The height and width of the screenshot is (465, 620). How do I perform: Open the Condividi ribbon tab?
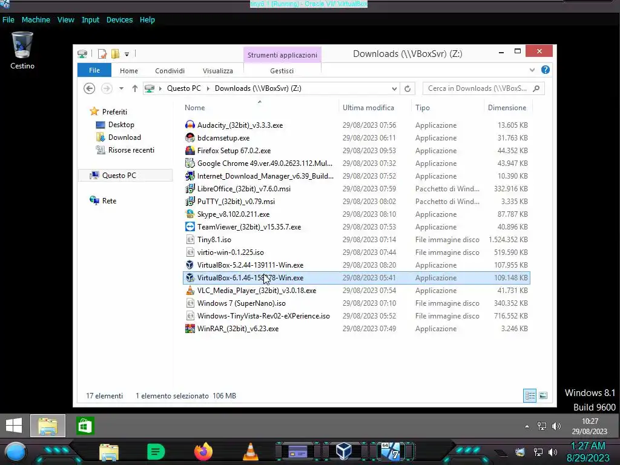tap(170, 71)
